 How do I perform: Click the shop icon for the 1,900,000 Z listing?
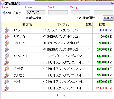pos(7,43)
